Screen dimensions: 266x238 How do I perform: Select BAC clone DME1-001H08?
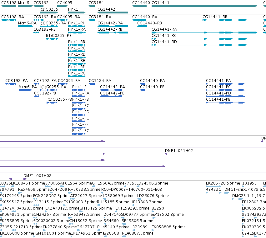[x=38, y=176]
